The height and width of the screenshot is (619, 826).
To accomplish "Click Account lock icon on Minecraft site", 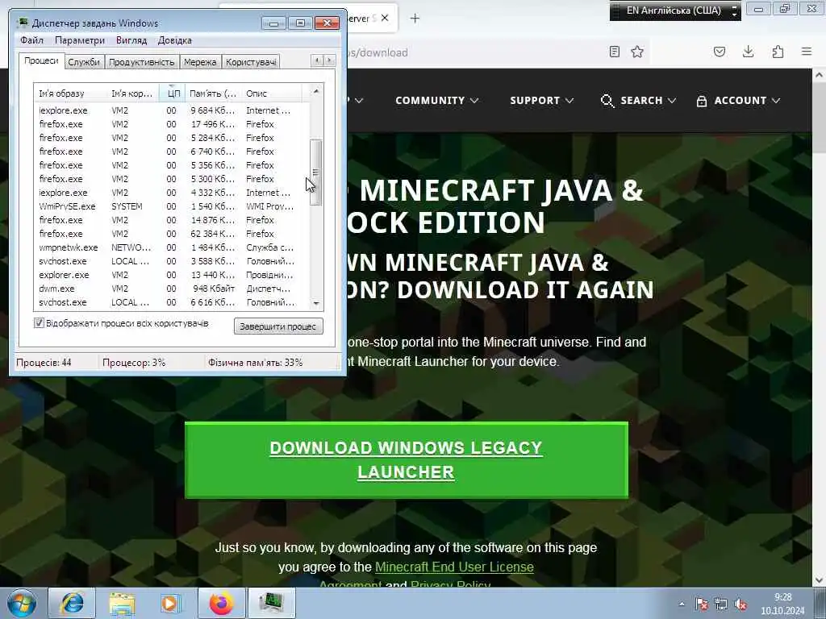I will (701, 101).
